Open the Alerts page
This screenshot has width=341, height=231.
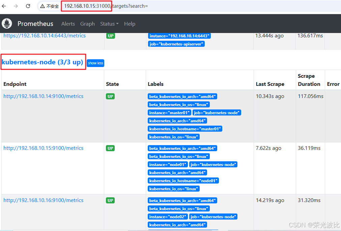[x=68, y=24]
